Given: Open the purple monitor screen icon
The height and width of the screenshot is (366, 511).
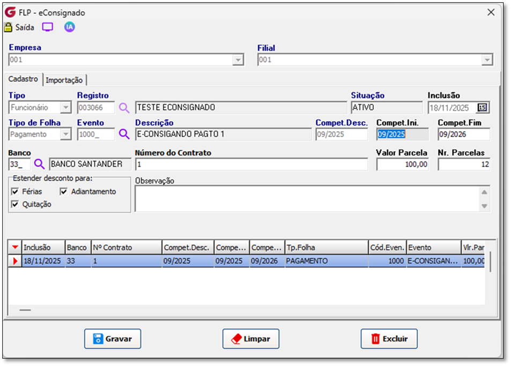Looking at the screenshot, I should click(48, 27).
